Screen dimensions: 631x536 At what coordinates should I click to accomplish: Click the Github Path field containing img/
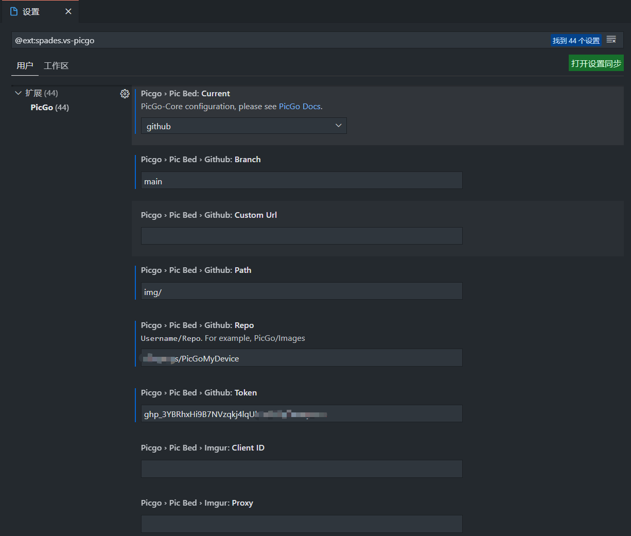tap(302, 291)
